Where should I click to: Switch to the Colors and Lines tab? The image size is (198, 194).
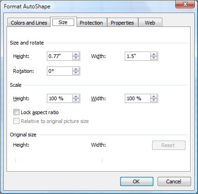pyautogui.click(x=29, y=23)
